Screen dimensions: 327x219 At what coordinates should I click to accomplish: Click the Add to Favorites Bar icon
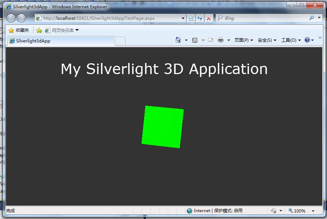(x=39, y=30)
